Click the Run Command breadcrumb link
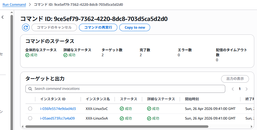 click(x=14, y=5)
